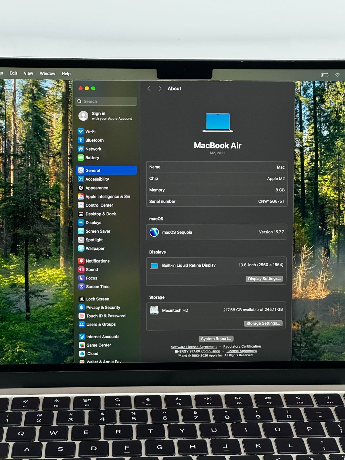Open the Sound speaker icon
Viewport: 345px width, 460px height.
tap(81, 269)
